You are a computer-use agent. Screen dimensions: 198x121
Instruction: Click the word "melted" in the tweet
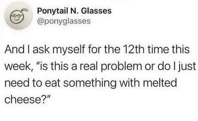pos(160,83)
